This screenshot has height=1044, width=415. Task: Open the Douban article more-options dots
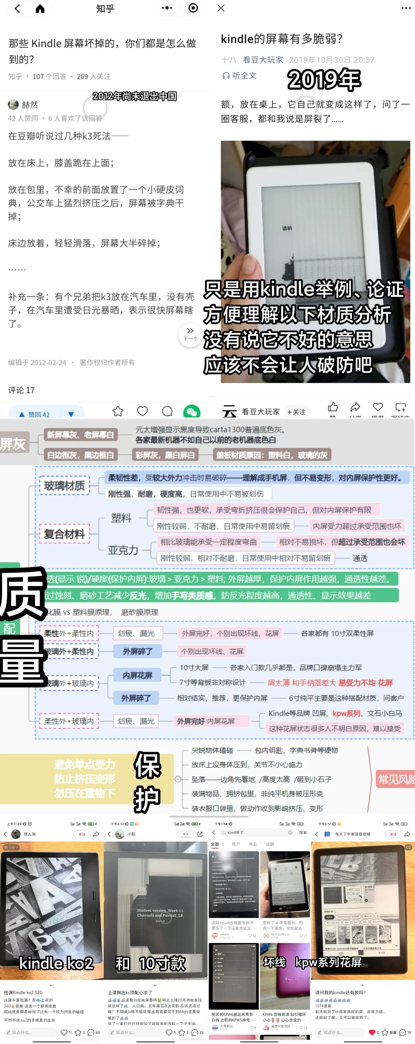(x=406, y=8)
